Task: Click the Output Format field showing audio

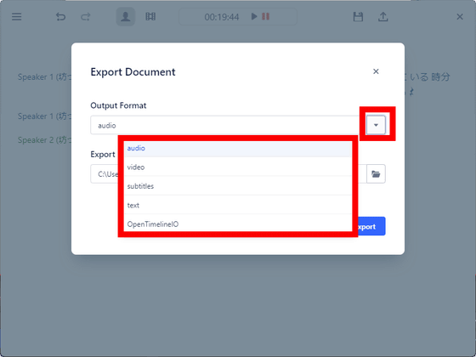Action: pos(229,125)
